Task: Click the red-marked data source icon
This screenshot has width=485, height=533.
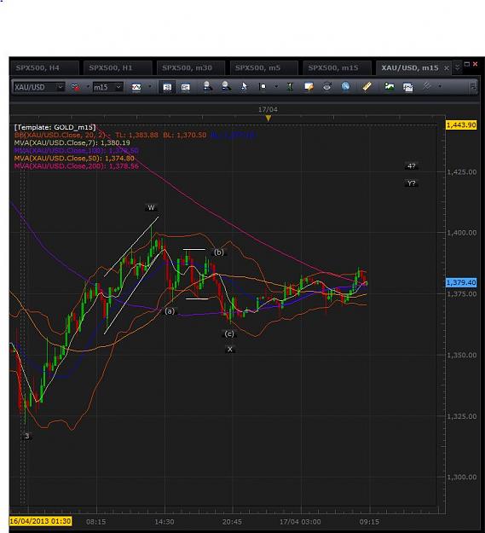Action: pyautogui.click(x=75, y=87)
